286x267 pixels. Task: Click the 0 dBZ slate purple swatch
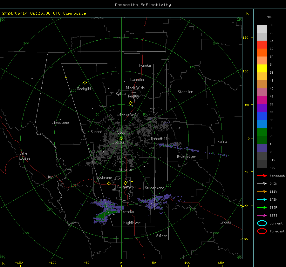[x=262, y=148]
